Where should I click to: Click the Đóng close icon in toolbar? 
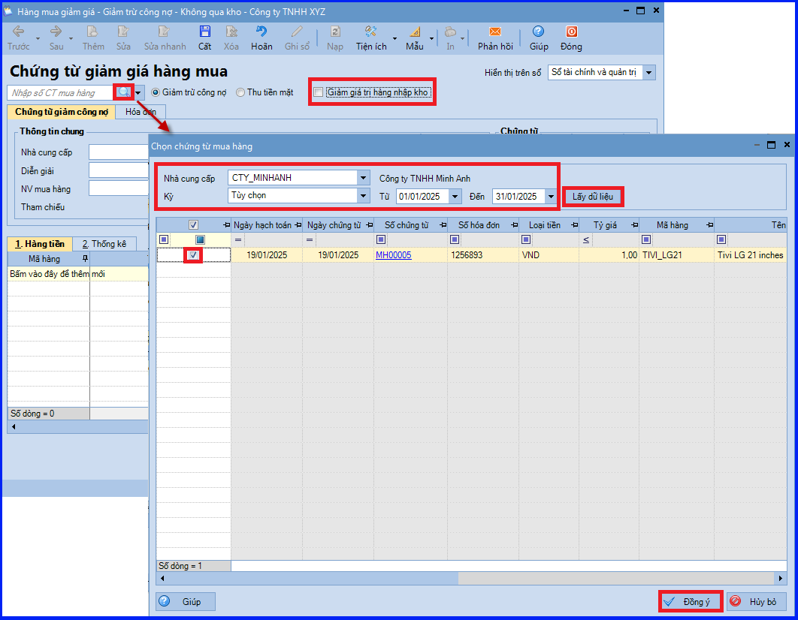pos(571,32)
